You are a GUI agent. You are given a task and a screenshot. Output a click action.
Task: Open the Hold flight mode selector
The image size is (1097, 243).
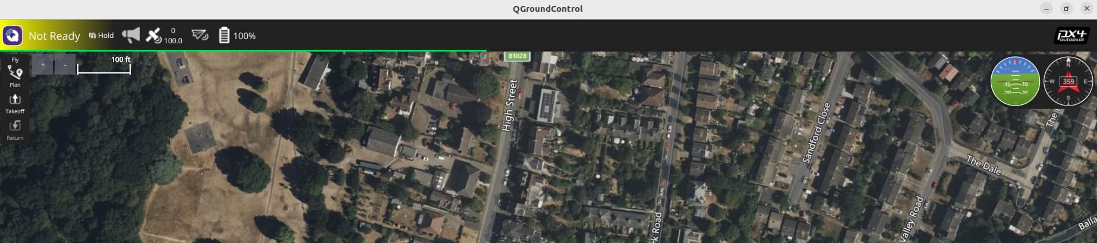pyautogui.click(x=101, y=36)
